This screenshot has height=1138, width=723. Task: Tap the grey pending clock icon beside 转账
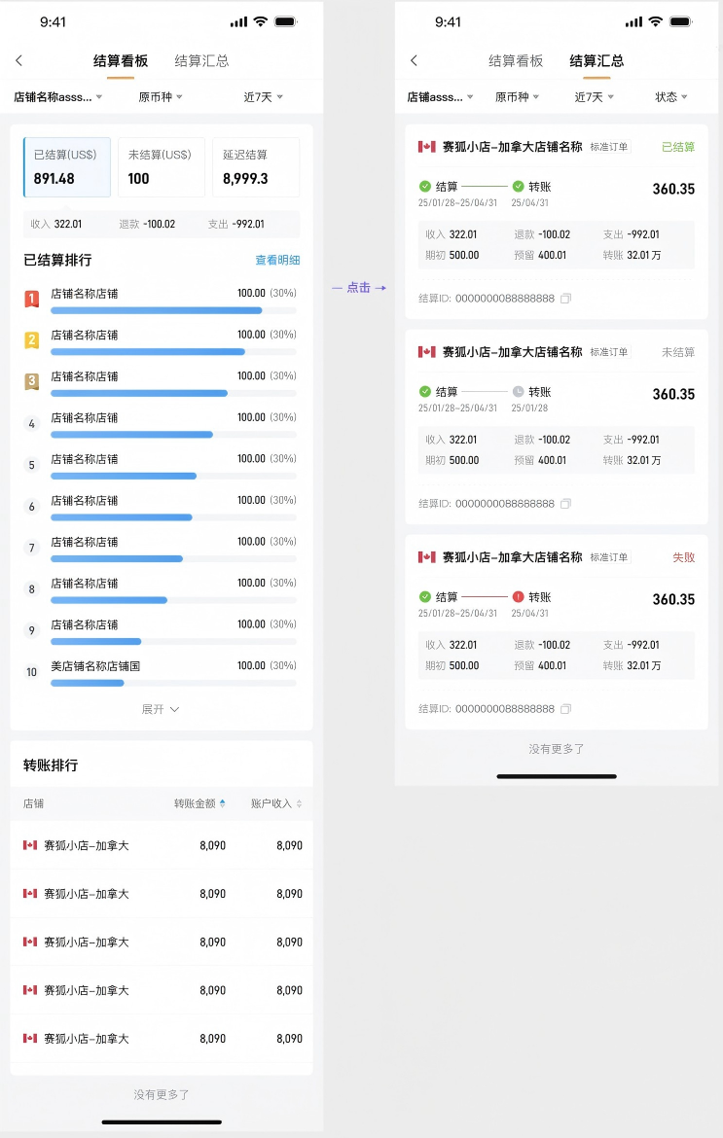coord(519,392)
